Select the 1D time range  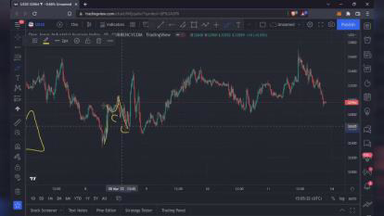click(x=34, y=199)
